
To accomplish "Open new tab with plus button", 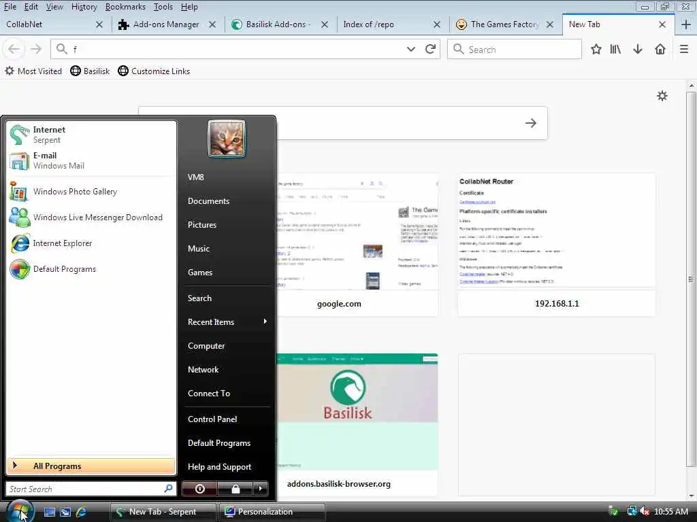I will click(686, 24).
